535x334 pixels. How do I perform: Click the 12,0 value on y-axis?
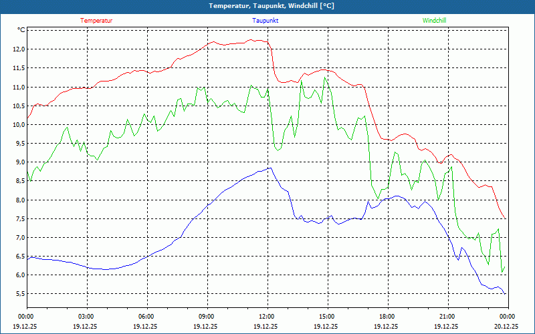tap(19, 49)
